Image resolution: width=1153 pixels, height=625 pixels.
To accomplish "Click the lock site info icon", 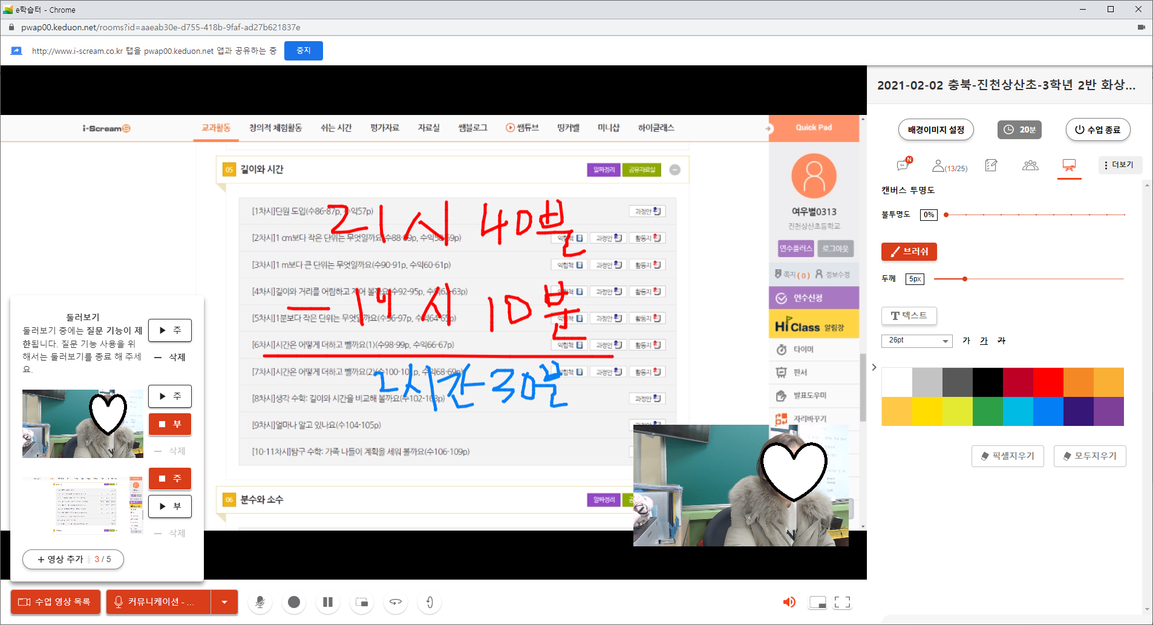I will pos(11,27).
